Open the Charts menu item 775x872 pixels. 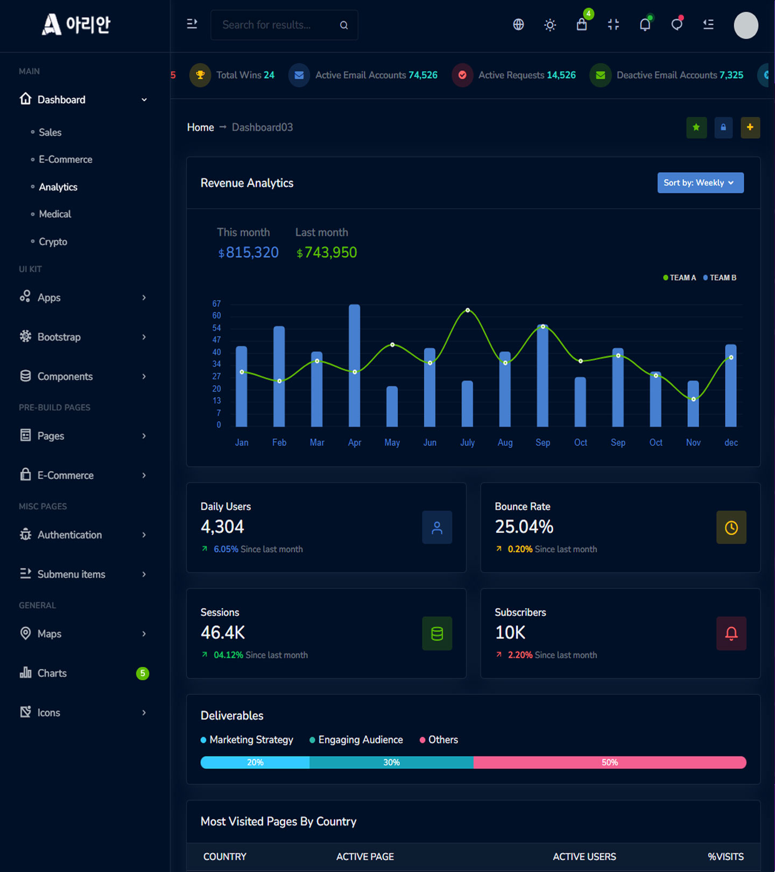click(x=52, y=673)
